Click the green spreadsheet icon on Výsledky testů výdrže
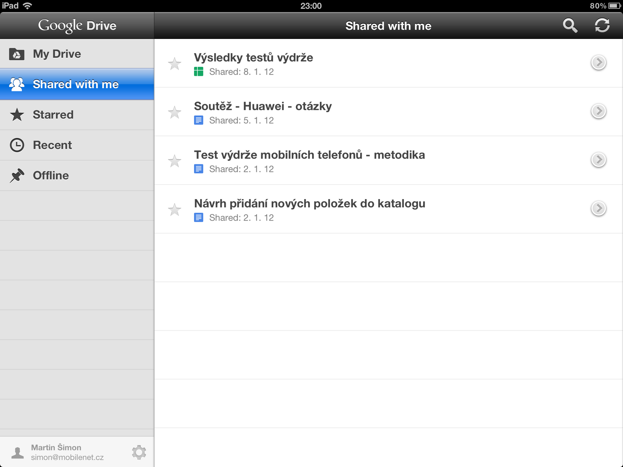The height and width of the screenshot is (467, 623). point(199,71)
